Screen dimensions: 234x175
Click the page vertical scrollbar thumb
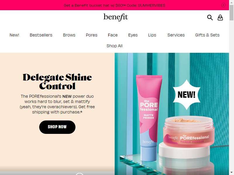click(231, 13)
